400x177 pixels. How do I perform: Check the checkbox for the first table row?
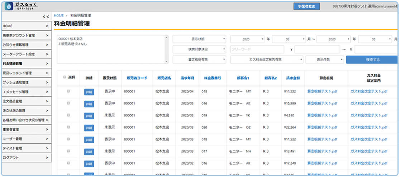click(68, 91)
